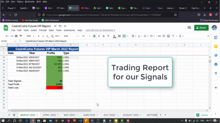Viewport: 220px width, 123px height.
Task: Toggle merge cells button
Action: coord(124,36)
